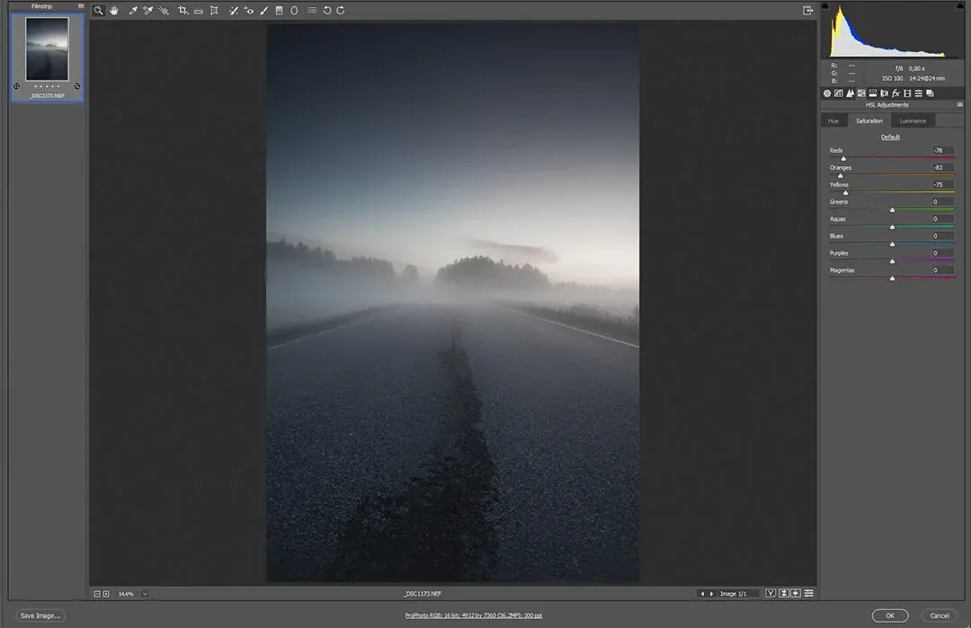The height and width of the screenshot is (628, 971).
Task: Pick the Adjustment Brush tool
Action: (x=263, y=10)
